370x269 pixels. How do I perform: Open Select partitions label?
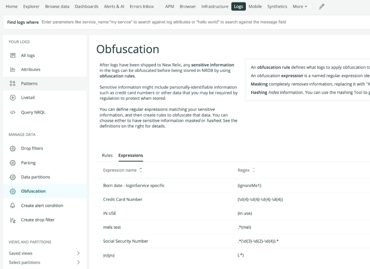click(x=25, y=262)
